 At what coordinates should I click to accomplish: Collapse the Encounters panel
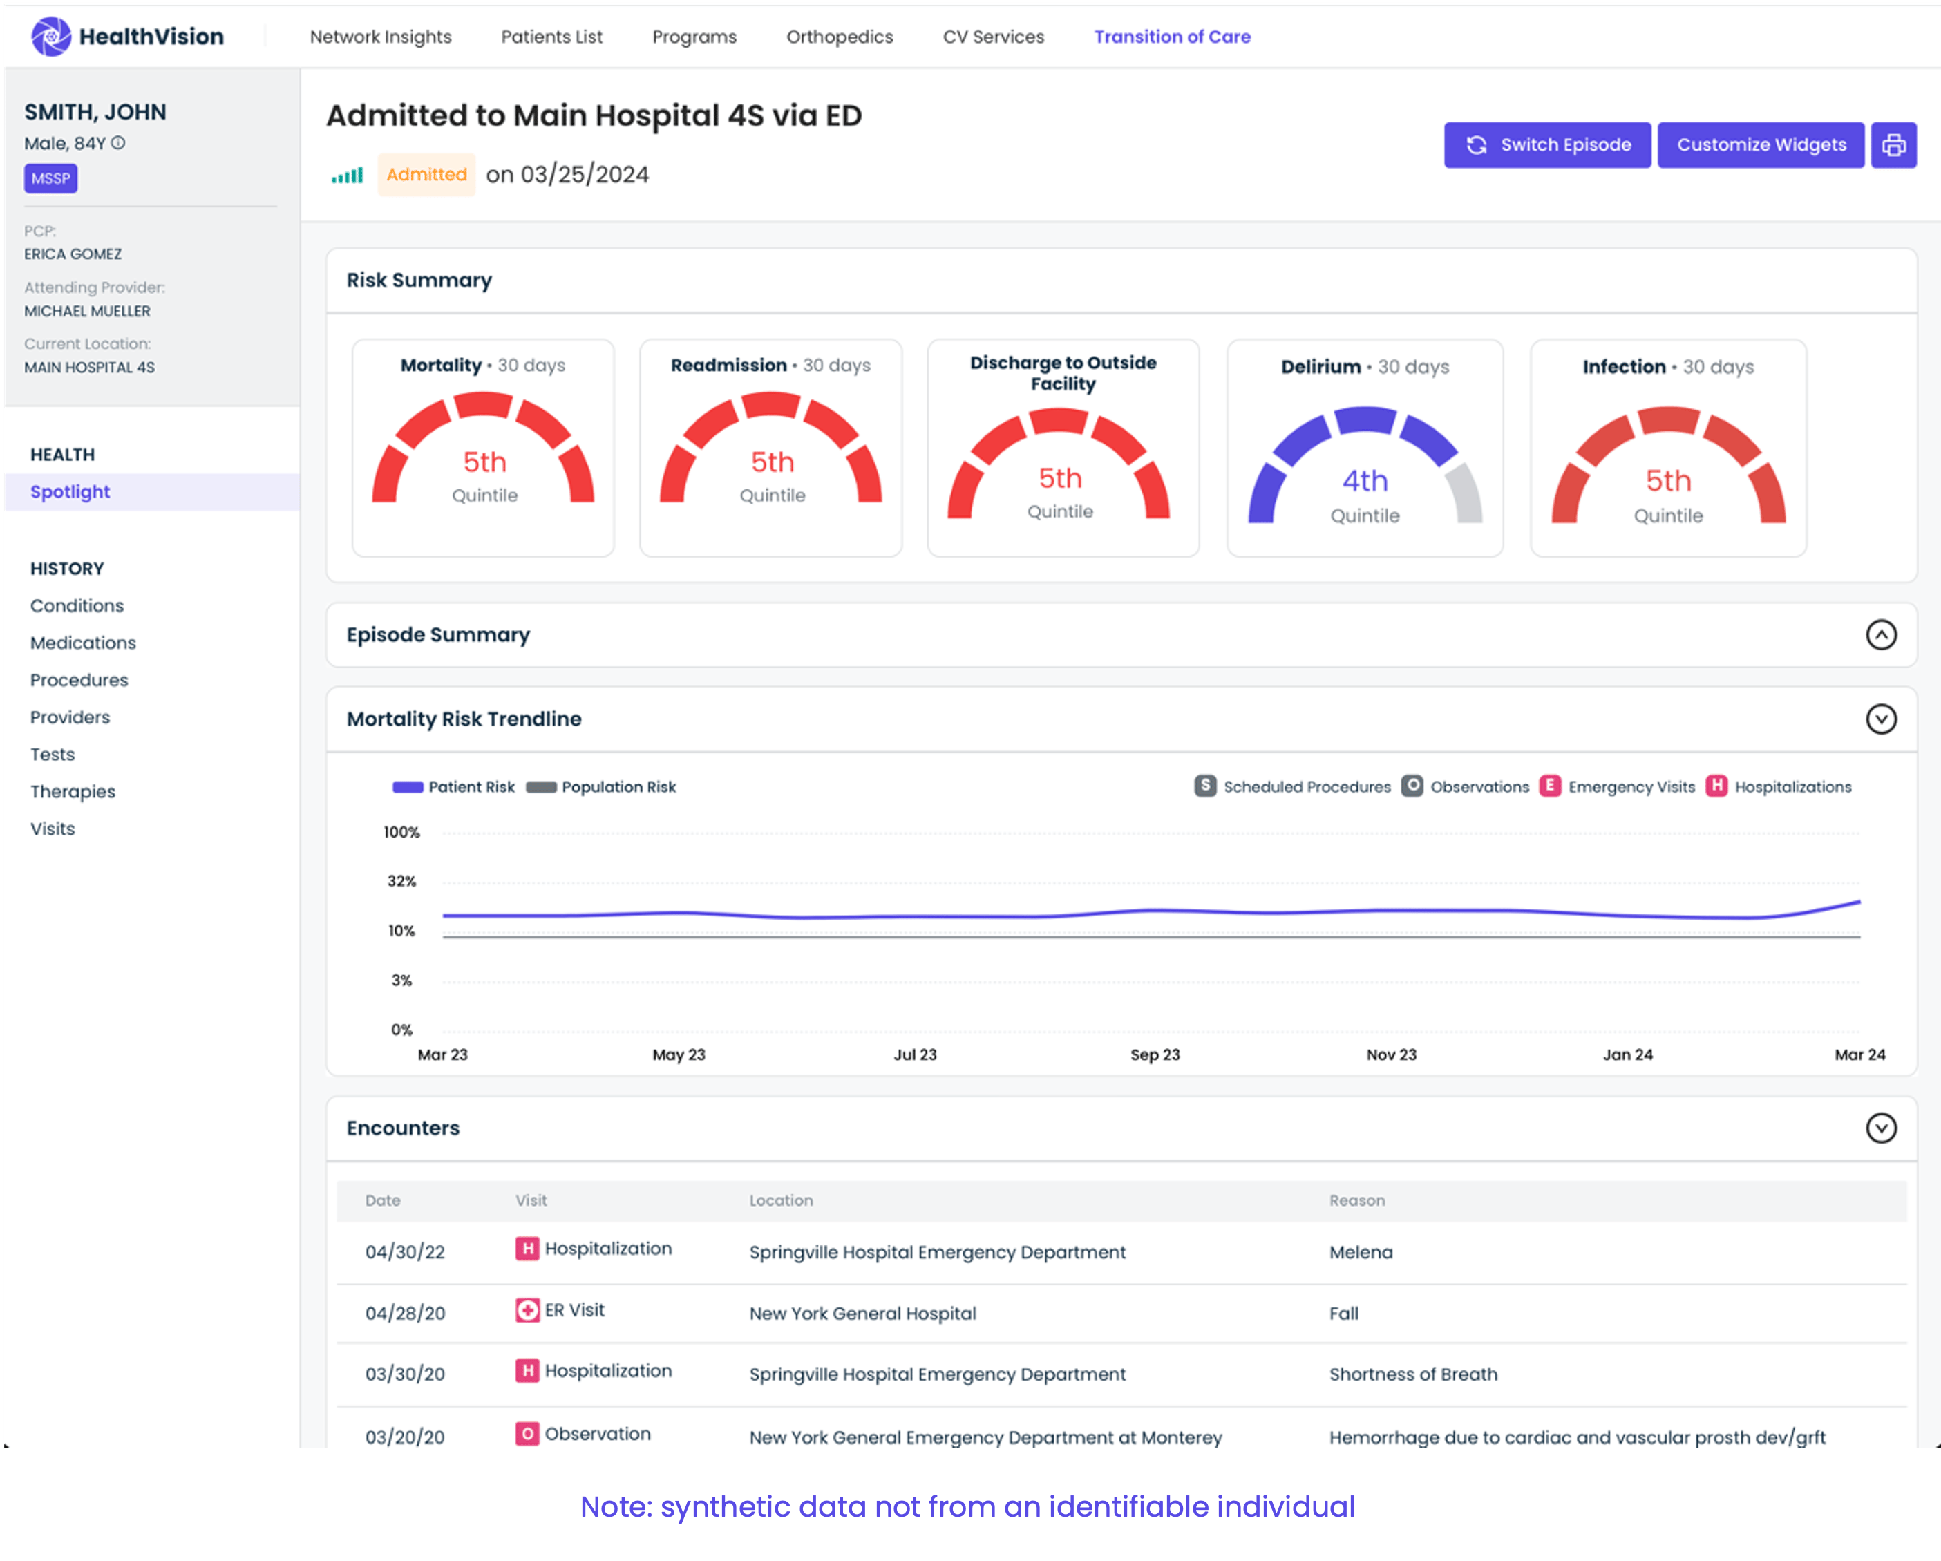(1881, 1128)
